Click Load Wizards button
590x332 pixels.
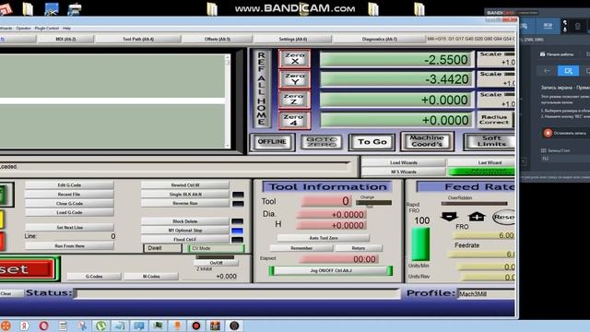pyautogui.click(x=404, y=162)
